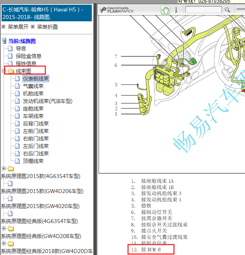The height and width of the screenshot is (255, 245).
Task: Open 系统原理图经典版(GW4D20B车型) entry
Action: click(x=41, y=236)
